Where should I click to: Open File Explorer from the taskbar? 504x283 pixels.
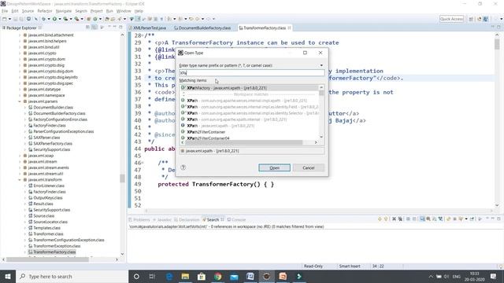coord(185,276)
